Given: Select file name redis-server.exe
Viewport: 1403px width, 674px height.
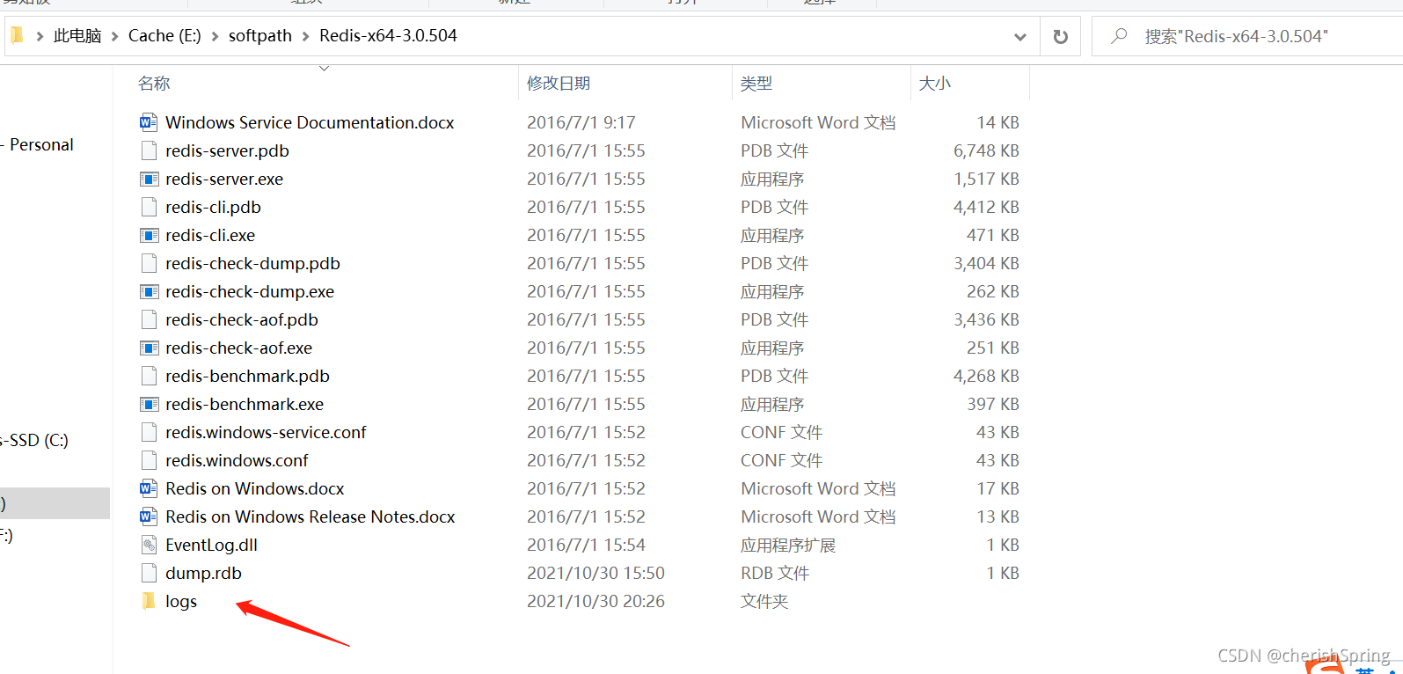Looking at the screenshot, I should 224,179.
